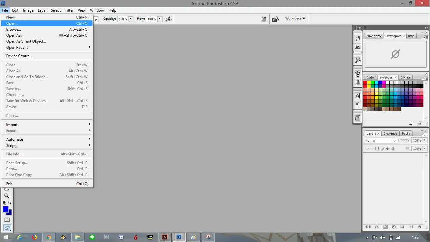Pick the pure red swatch in Swatches
430x242 pixels.
[365, 82]
